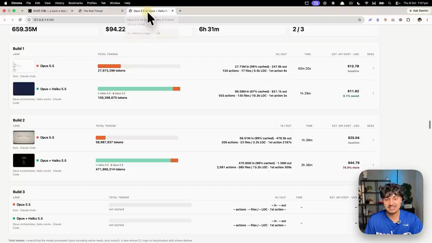Click the date and time in menu bar
432x243 pixels.
coord(416,3)
